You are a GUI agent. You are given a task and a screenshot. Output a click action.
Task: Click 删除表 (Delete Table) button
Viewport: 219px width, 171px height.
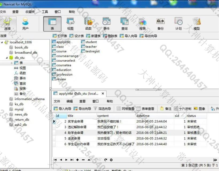click(x=110, y=36)
